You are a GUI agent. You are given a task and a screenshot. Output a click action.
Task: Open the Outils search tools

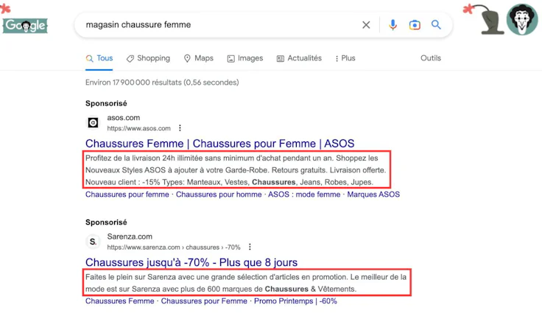[431, 58]
